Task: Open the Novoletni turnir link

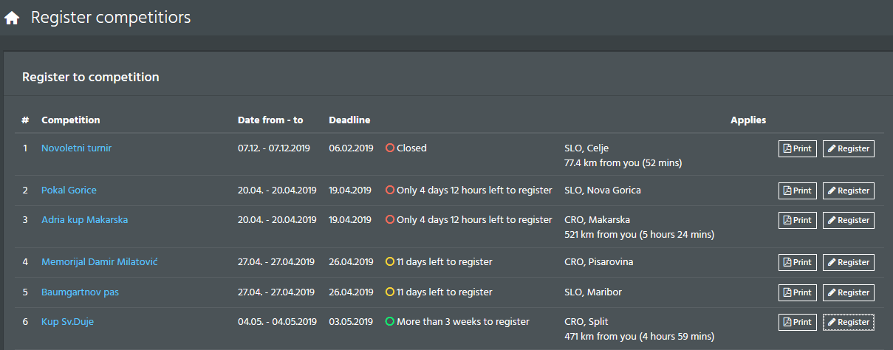Action: [76, 148]
